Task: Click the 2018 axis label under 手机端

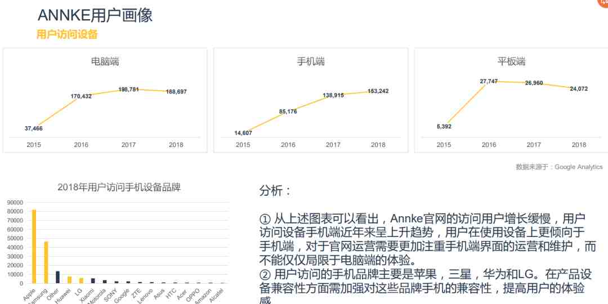Action: (378, 145)
